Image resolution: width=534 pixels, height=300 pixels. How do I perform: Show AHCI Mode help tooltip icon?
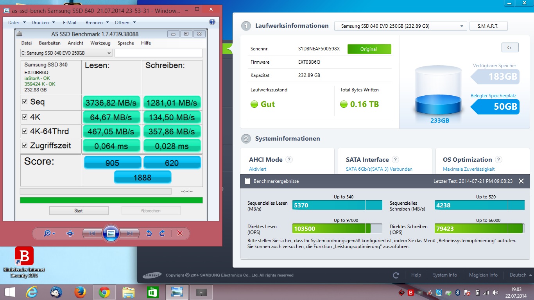289,159
